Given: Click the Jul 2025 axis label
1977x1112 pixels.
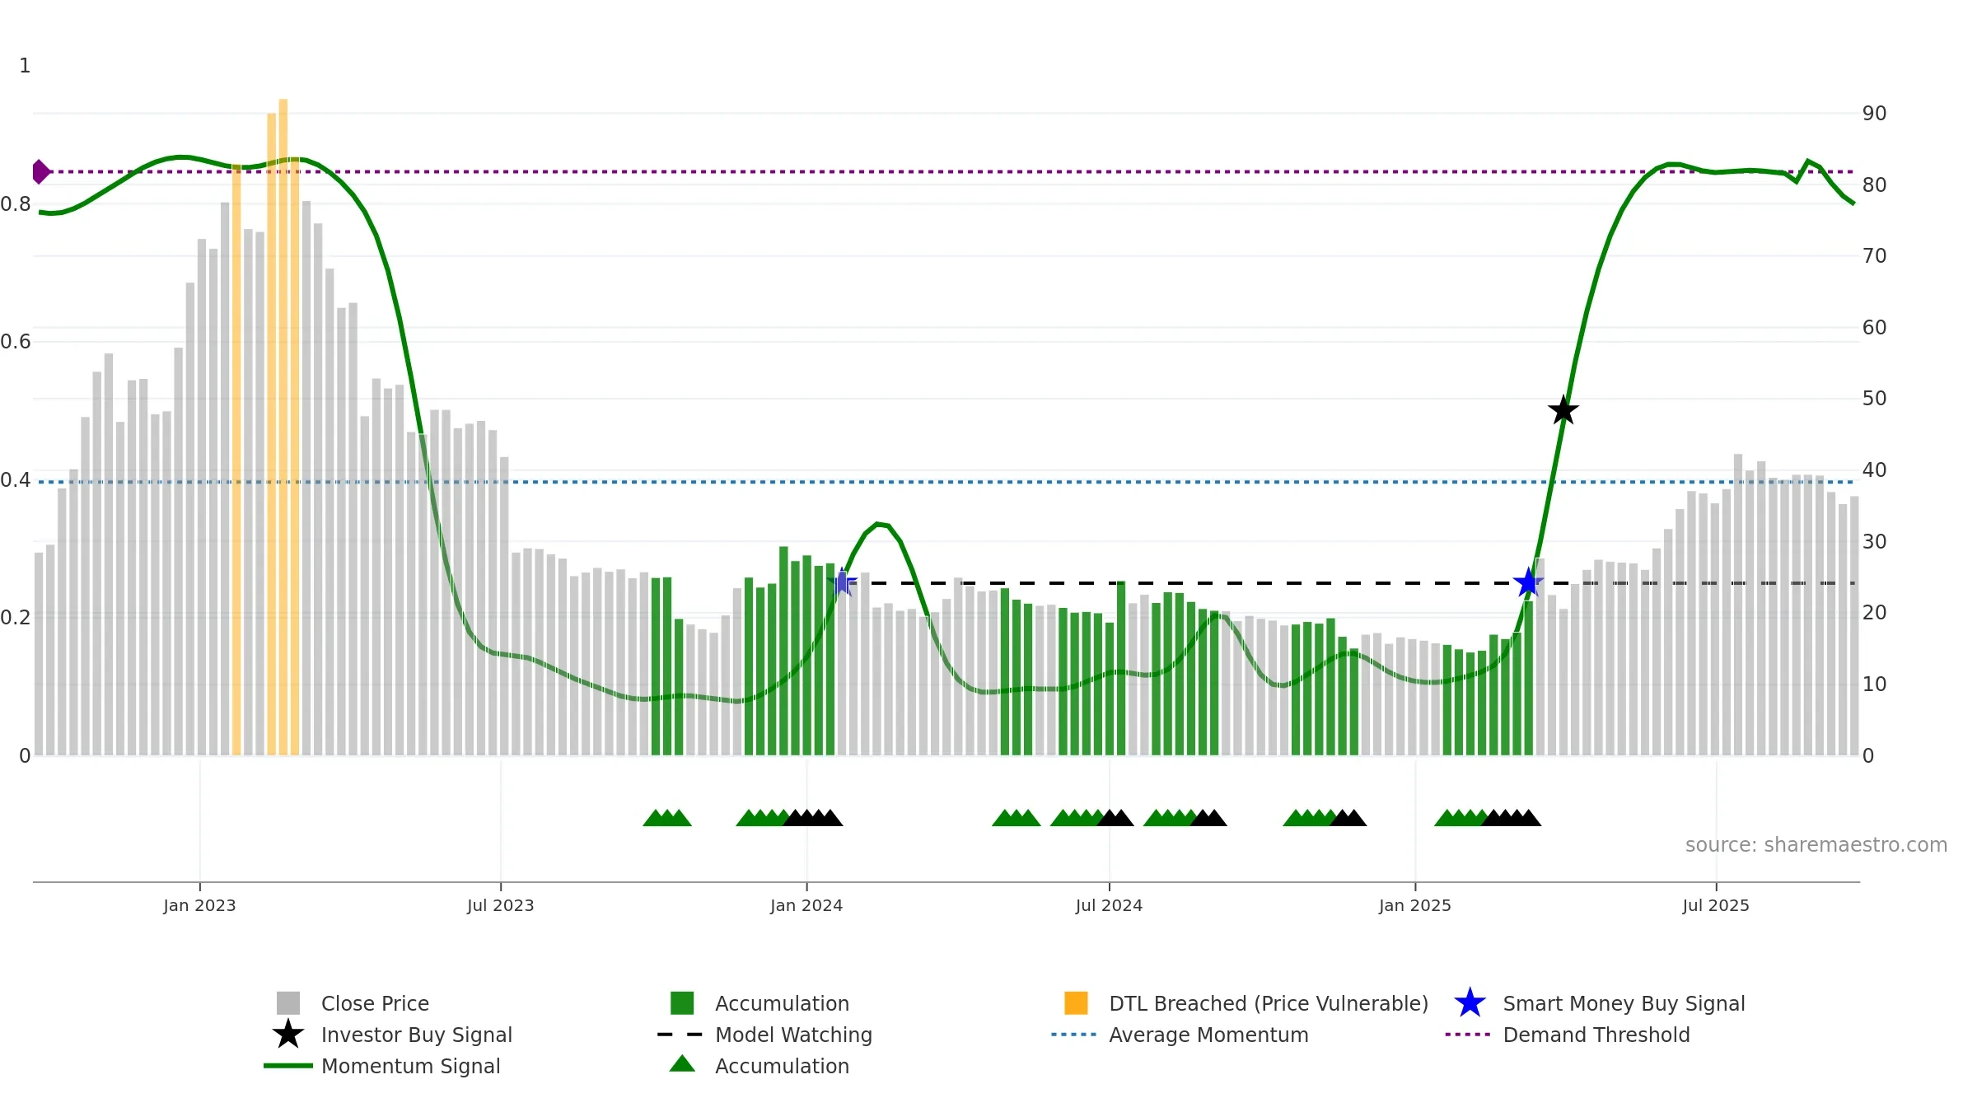Looking at the screenshot, I should (1716, 906).
